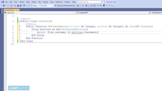Click the GridView_Entity solution name label
The image size is (162, 91).
point(111,2)
